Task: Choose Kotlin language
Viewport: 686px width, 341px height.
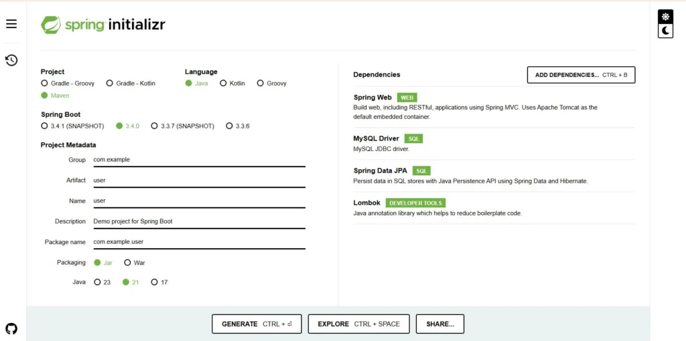Action: (232, 84)
